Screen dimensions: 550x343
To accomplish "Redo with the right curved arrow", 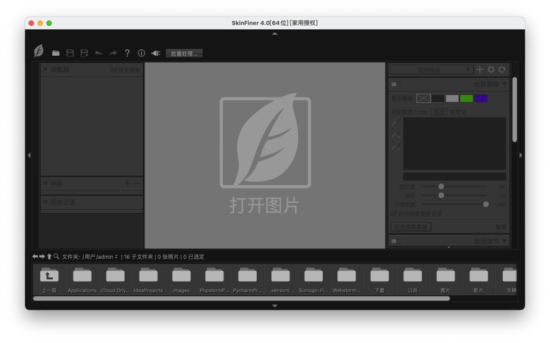I will [113, 53].
